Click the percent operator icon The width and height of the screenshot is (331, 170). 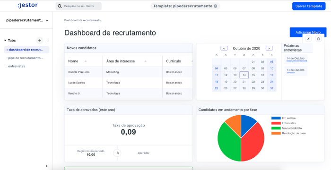[x=118, y=153]
